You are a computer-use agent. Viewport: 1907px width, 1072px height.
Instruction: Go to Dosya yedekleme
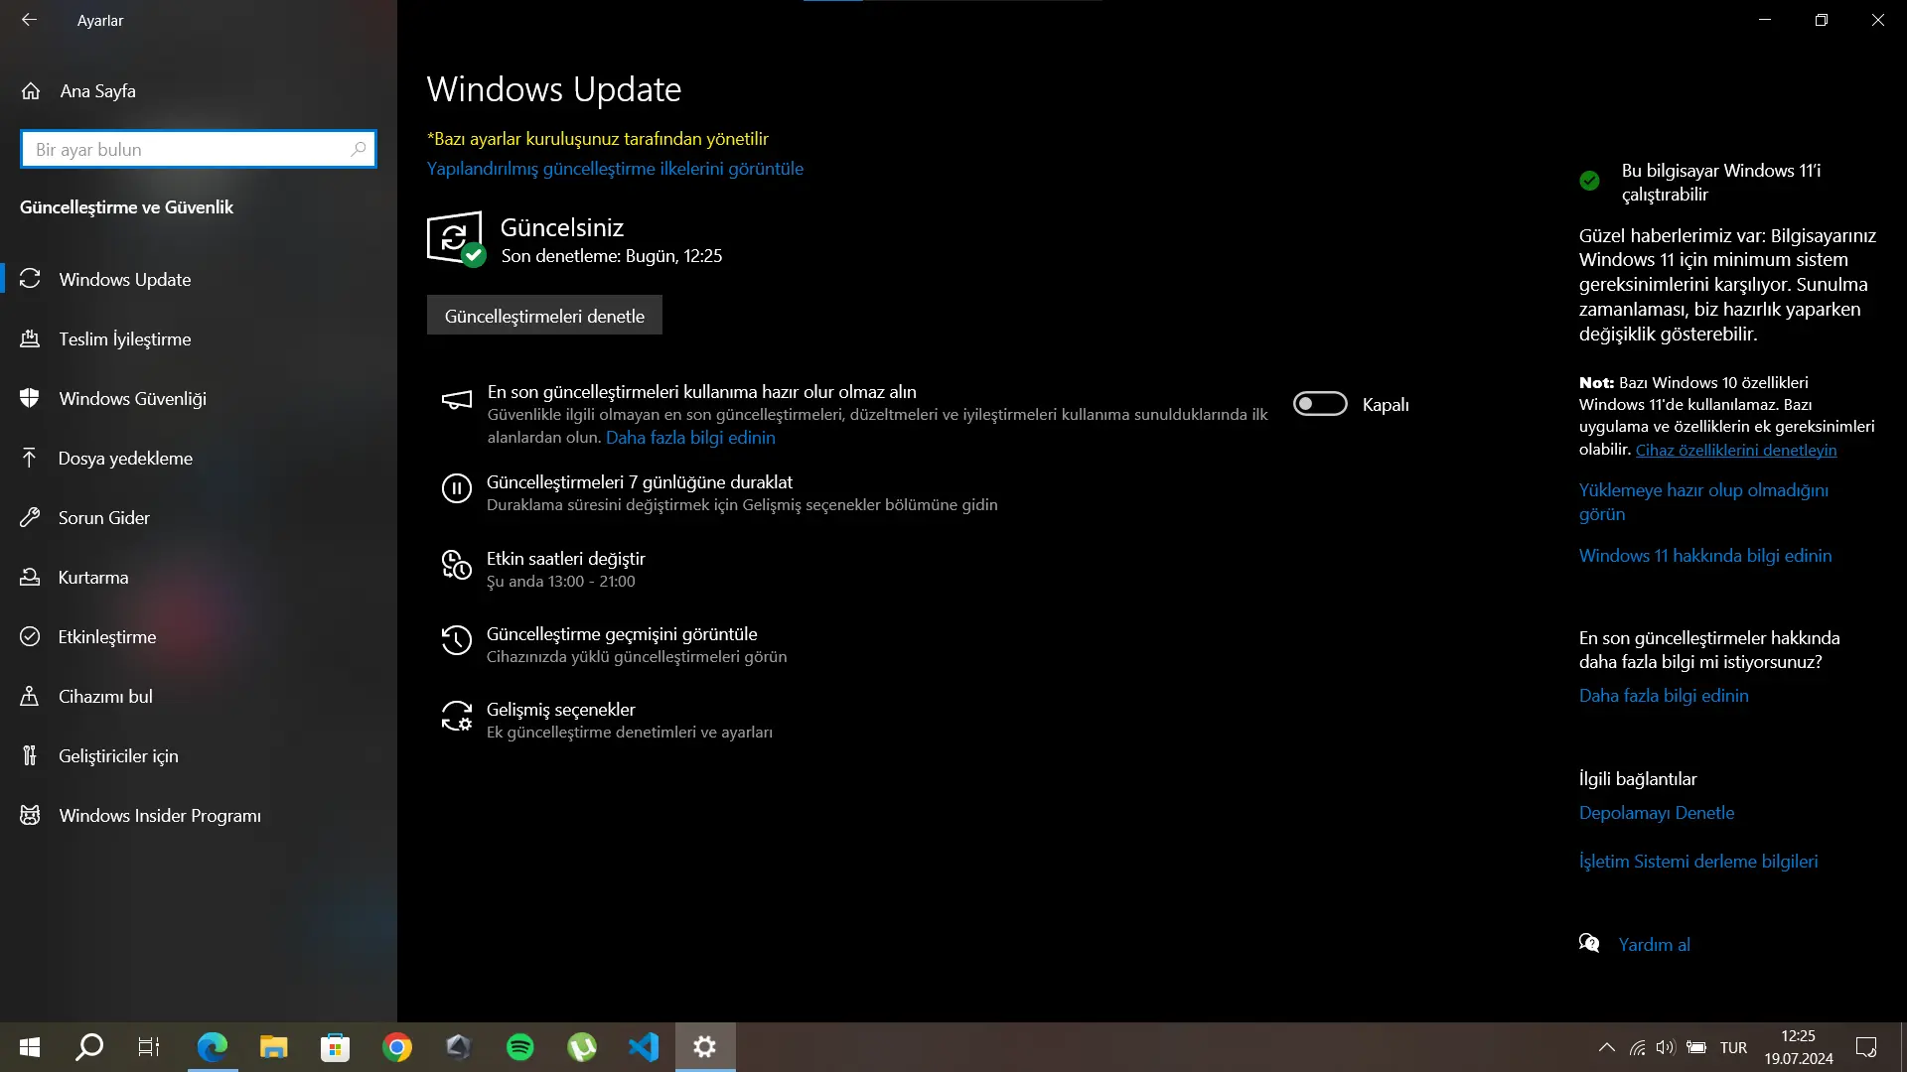(199, 458)
